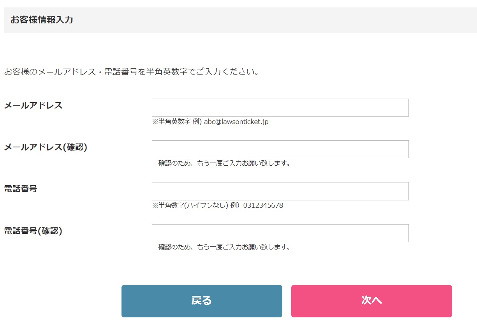
Task: Click the メールアドレス field label
Action: pyautogui.click(x=33, y=105)
